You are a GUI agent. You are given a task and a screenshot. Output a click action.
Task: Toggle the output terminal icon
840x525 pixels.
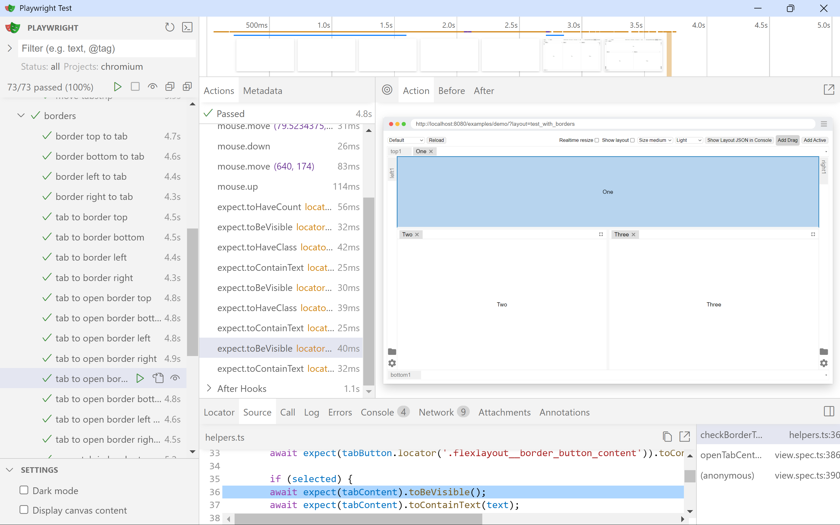click(187, 27)
